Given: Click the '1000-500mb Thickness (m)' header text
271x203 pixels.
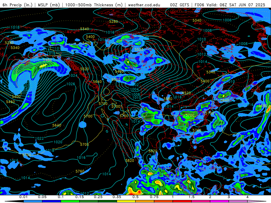Looking at the screenshot, I should 94,5.
